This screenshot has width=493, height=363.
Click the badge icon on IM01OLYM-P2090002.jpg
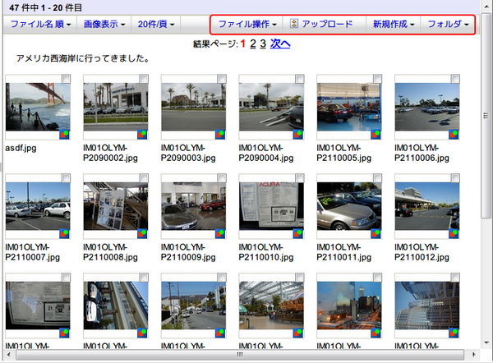[142, 135]
